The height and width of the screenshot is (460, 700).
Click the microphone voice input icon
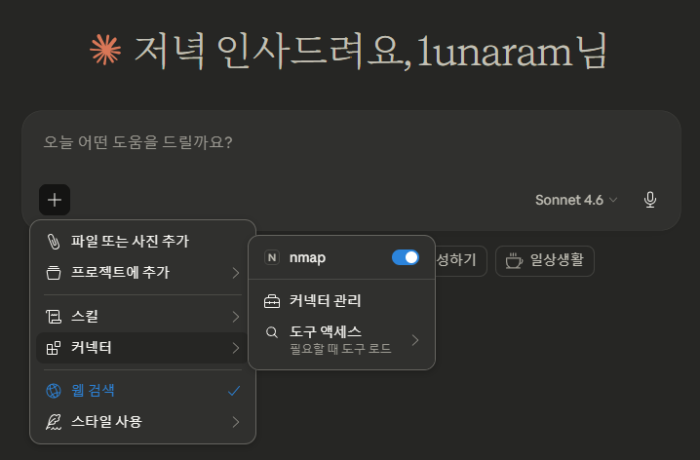pyautogui.click(x=650, y=200)
